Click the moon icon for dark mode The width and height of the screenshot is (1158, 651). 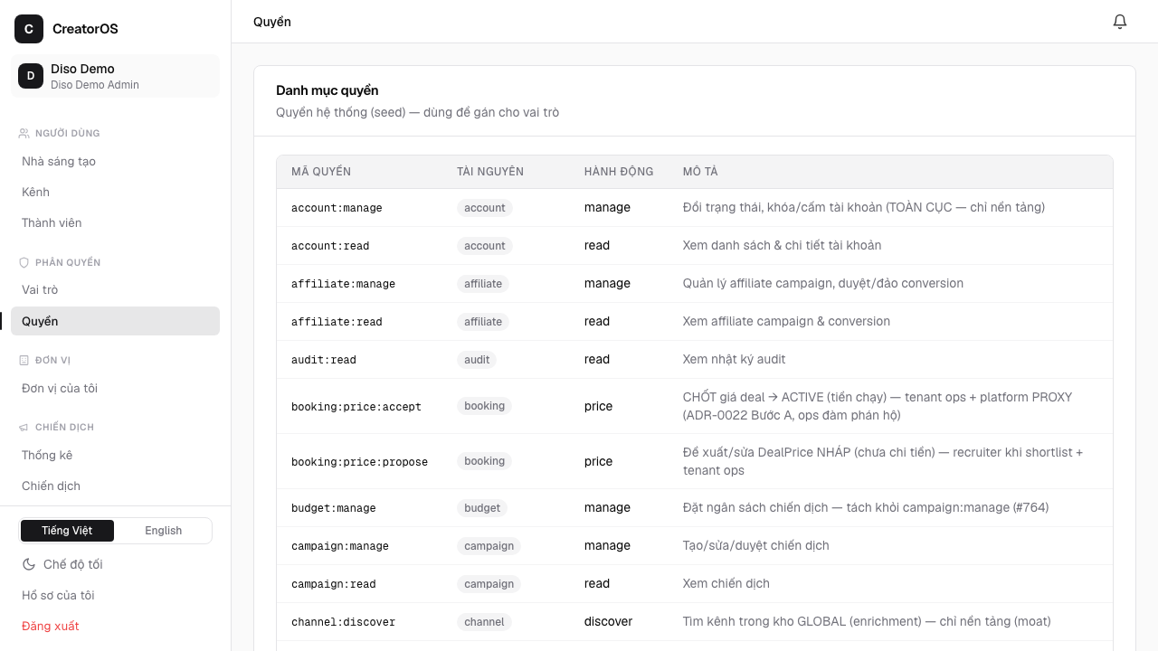pyautogui.click(x=29, y=564)
